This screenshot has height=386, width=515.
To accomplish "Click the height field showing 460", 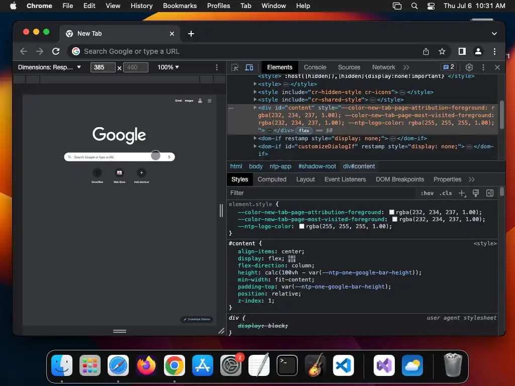I will (136, 67).
